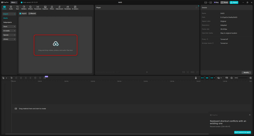Expand the Yours sidebar section
254x136 pixels.
[9, 26]
